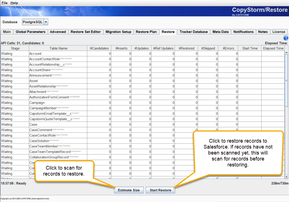Open the Restore Set Editor tab

tap(86, 32)
